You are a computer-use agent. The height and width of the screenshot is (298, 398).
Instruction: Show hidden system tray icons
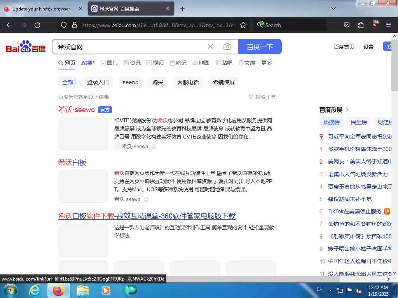[330, 291]
